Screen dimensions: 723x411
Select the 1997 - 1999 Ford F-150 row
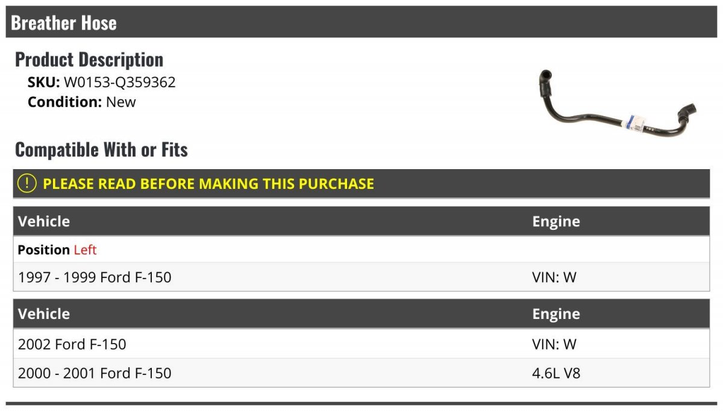click(x=361, y=277)
